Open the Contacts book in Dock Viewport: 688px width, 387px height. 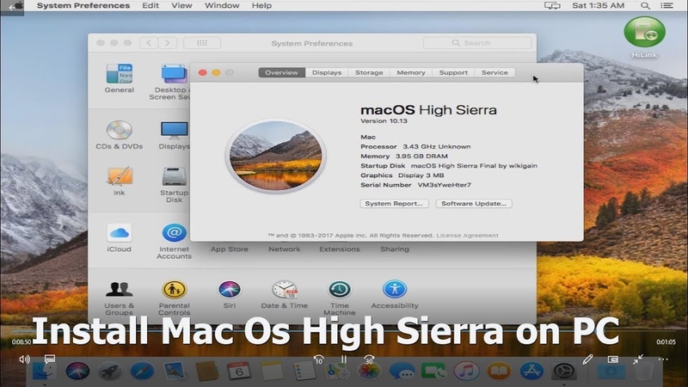206,372
